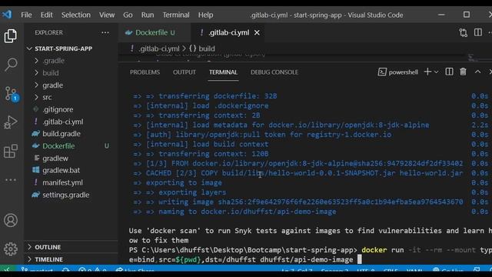Open the launch profile dropdown arrow
492x277 pixels.
436,72
